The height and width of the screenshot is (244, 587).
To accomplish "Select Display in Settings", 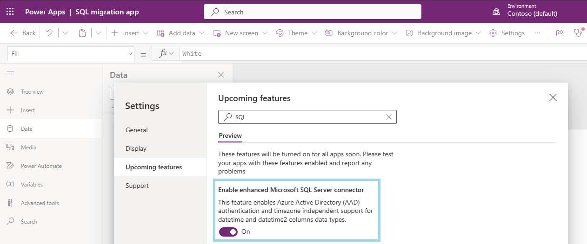I will click(x=160, y=148).
